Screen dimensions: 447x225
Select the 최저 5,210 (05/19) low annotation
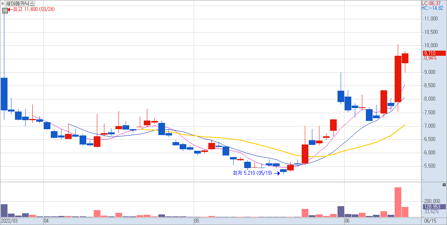point(252,173)
